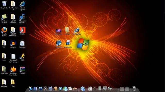Image resolution: width=165 pixels, height=92 pixels.
Task: Click the power button icon in the dock
Action: pyautogui.click(x=110, y=88)
